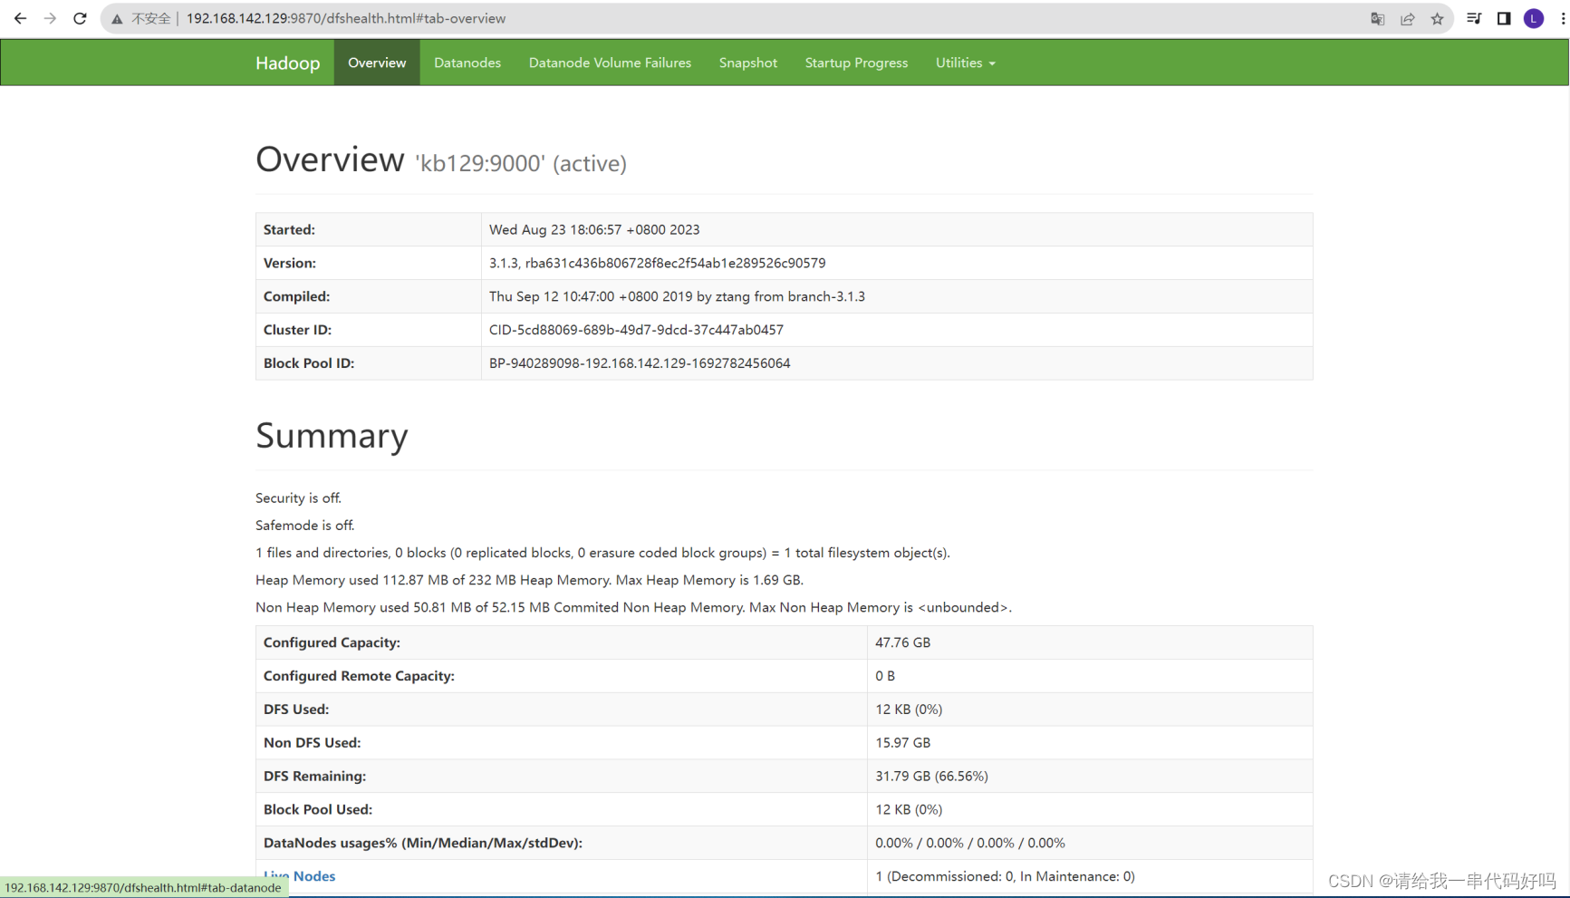Image resolution: width=1570 pixels, height=898 pixels.
Task: Click Block Pool ID value BP-940289098
Action: pos(640,363)
